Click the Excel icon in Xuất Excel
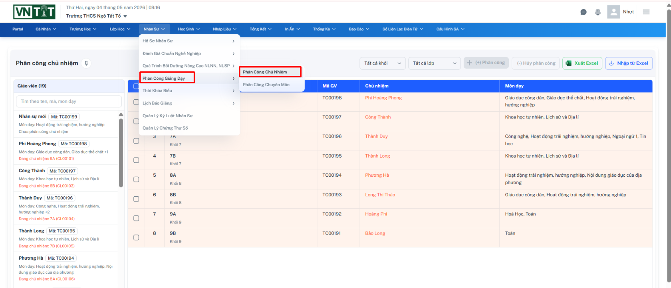This screenshot has width=671, height=288. tap(569, 63)
